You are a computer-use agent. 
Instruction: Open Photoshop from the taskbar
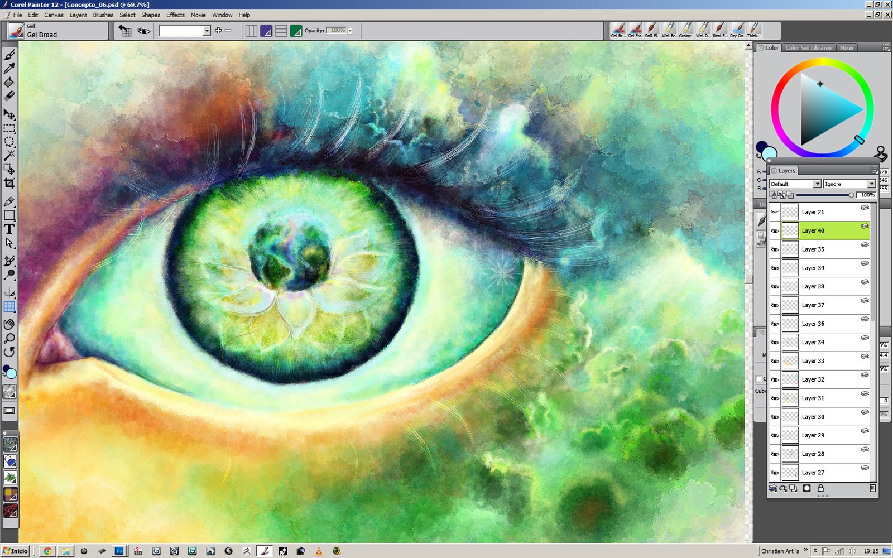[x=119, y=551]
